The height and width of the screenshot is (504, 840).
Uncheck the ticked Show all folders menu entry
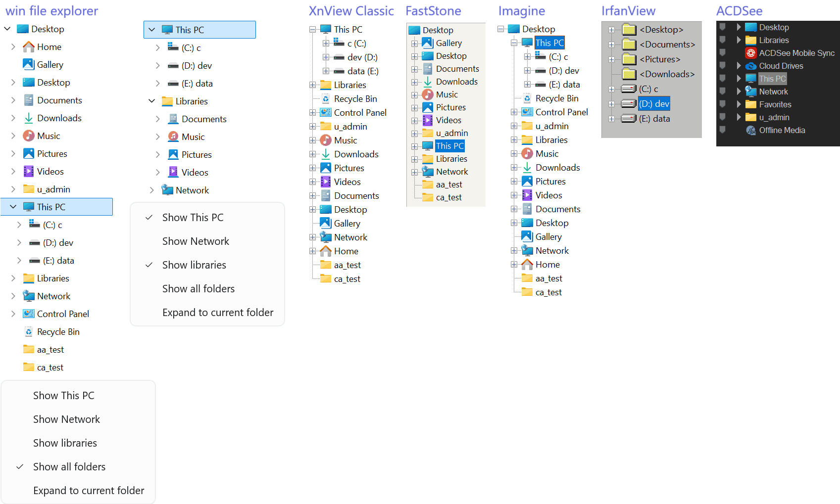tap(78, 467)
